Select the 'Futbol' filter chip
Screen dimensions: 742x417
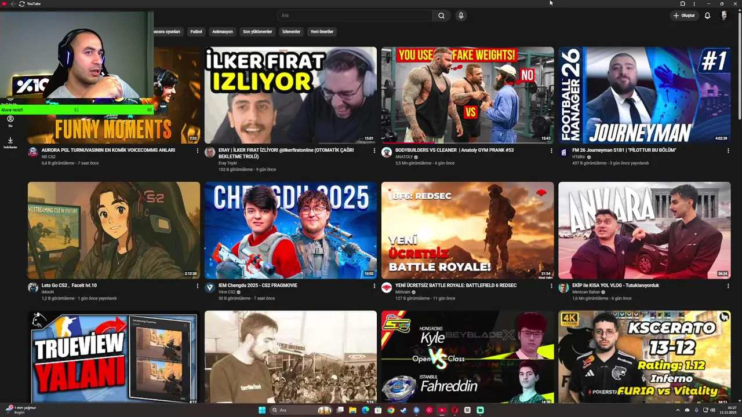pyautogui.click(x=196, y=31)
